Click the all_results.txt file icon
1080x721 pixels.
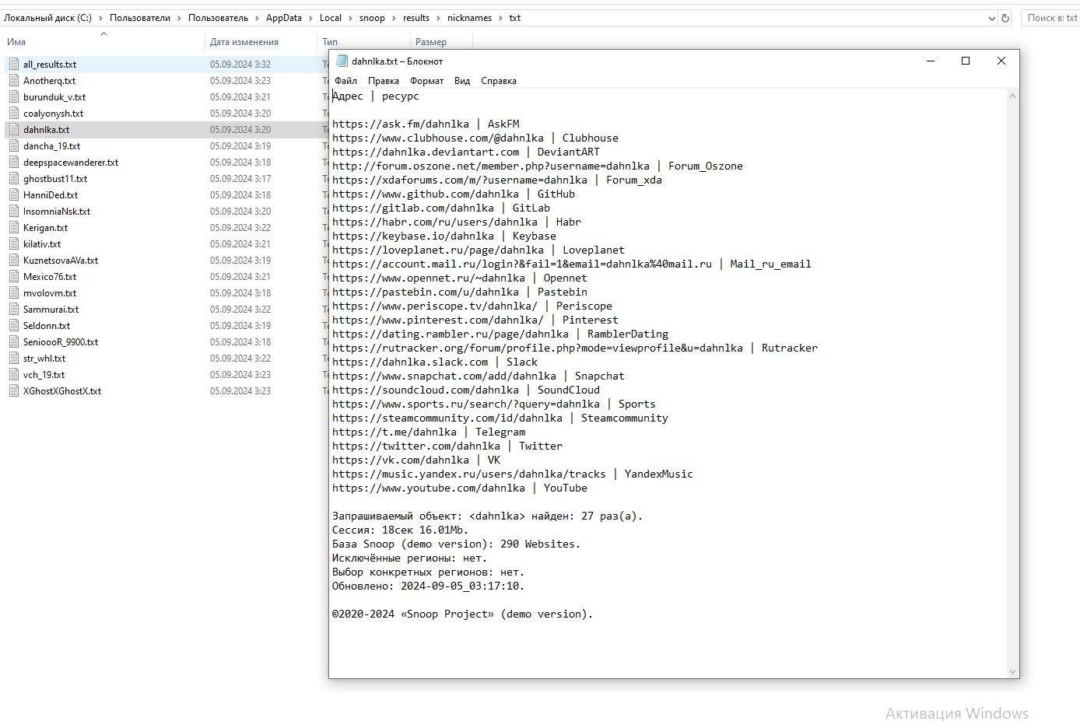click(14, 64)
